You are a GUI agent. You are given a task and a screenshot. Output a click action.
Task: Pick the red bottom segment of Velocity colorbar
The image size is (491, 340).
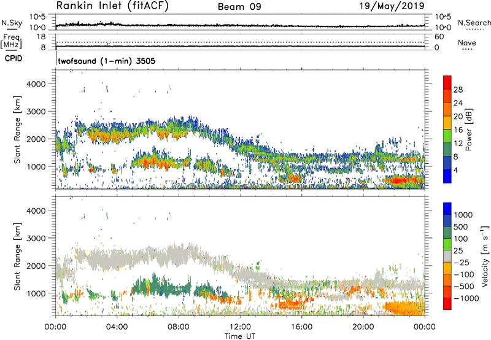(x=447, y=304)
